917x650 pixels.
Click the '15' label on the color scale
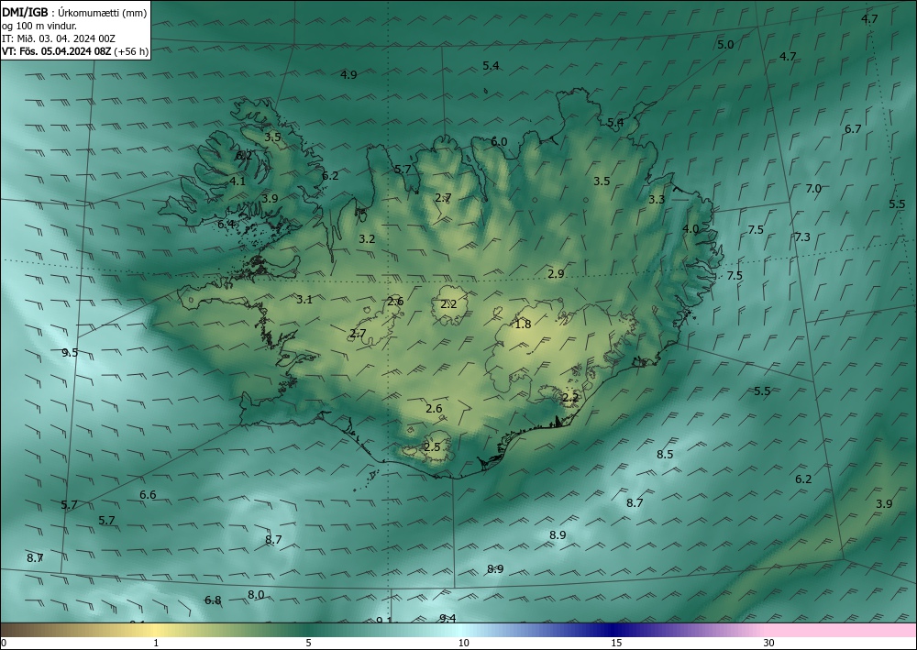616,644
